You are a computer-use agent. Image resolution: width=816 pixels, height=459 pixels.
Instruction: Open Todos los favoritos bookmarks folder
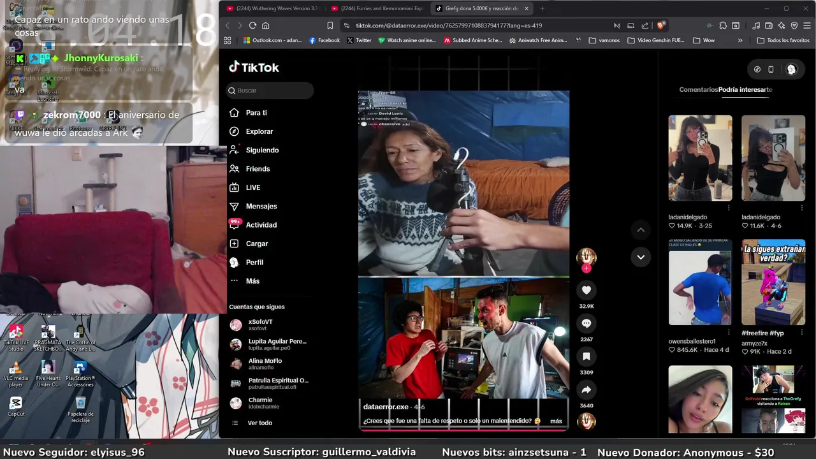[783, 40]
